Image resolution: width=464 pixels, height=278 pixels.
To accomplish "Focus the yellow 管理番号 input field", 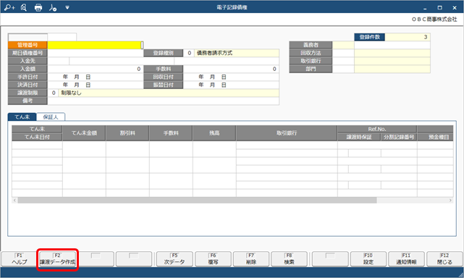I will (96, 45).
